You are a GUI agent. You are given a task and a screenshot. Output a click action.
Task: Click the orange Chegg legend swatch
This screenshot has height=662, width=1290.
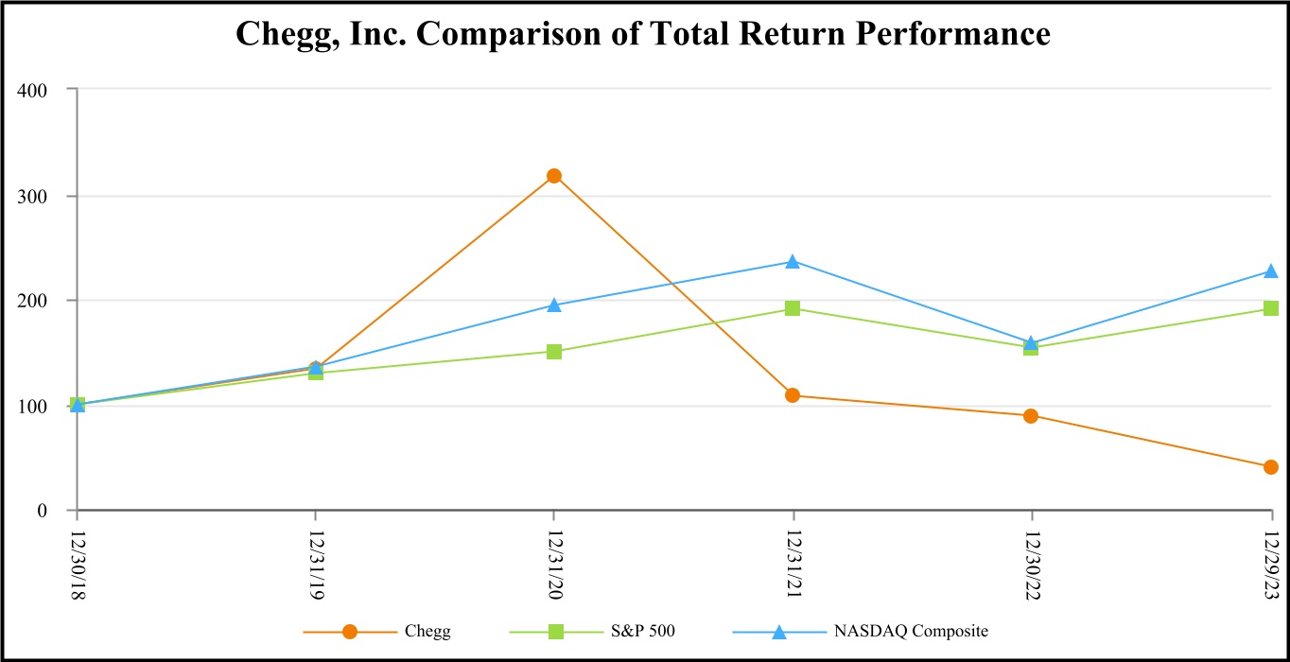(x=350, y=632)
